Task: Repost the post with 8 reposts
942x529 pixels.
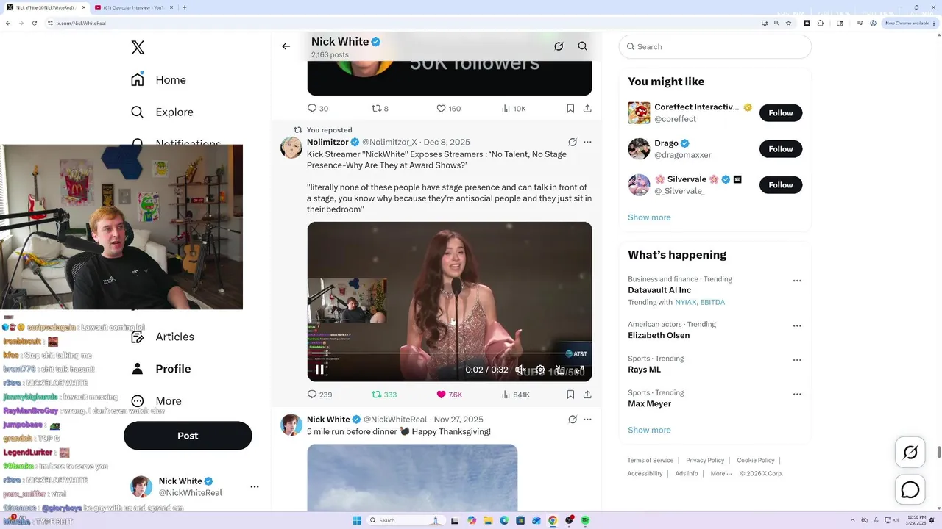Action: [380, 108]
